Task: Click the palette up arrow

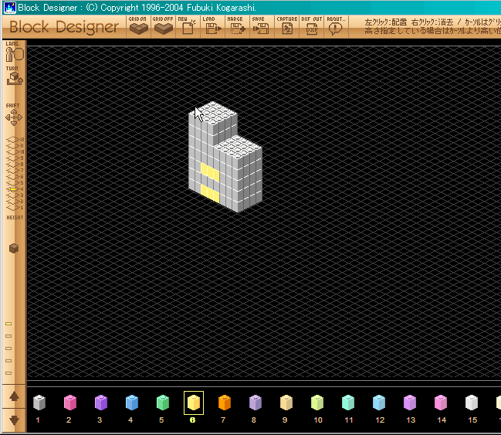Action: [14, 396]
